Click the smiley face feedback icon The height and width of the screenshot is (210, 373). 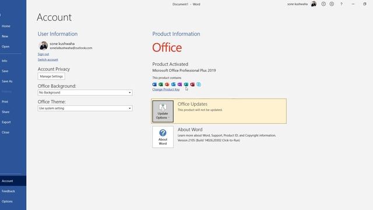[323, 4]
